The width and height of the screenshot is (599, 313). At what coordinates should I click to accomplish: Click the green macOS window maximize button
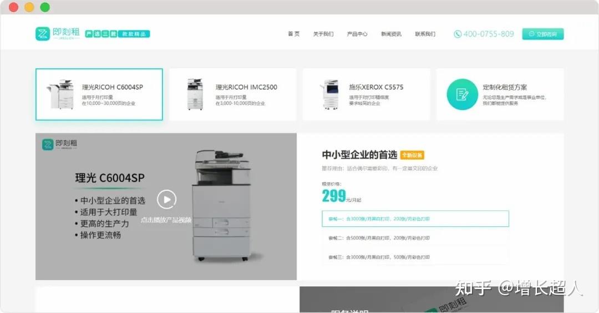[x=45, y=7]
